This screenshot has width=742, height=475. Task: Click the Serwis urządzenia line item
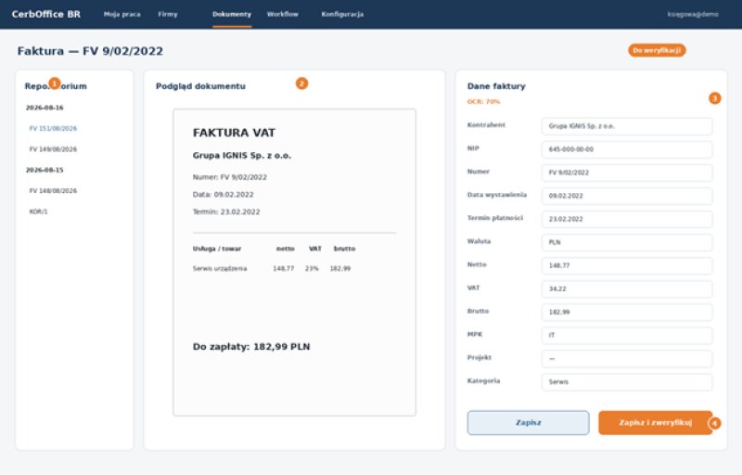click(x=220, y=268)
